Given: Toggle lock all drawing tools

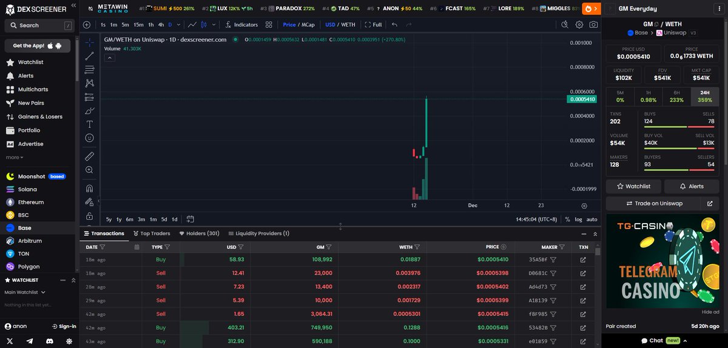Looking at the screenshot, I should coord(90,216).
